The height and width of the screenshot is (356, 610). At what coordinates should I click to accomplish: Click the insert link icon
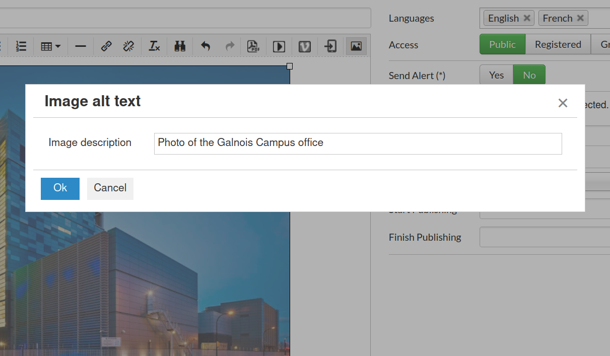coord(106,46)
